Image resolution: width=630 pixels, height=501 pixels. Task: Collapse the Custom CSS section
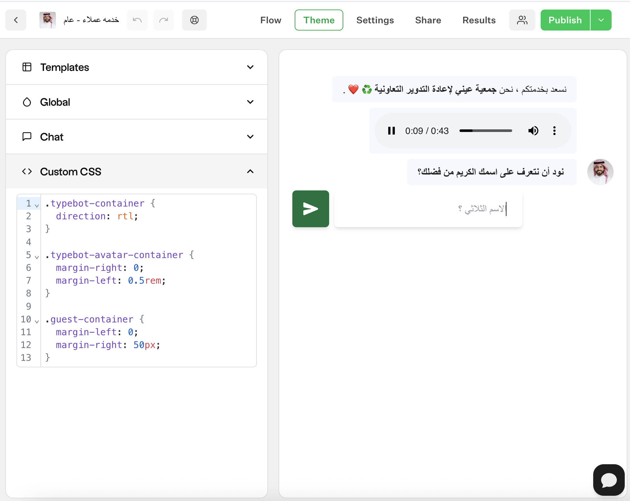pos(250,171)
